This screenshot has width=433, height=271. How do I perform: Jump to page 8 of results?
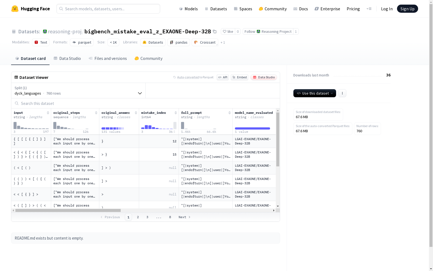pos(170,217)
